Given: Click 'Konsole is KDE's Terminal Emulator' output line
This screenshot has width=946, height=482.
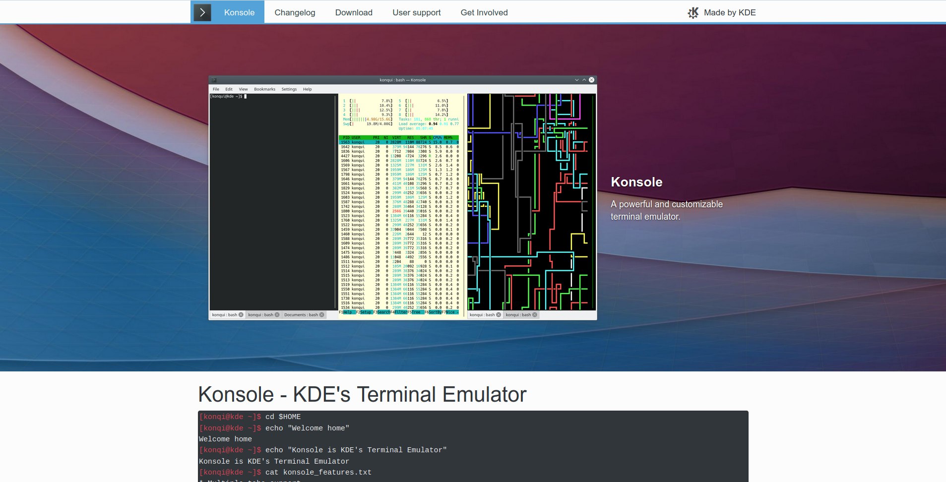Looking at the screenshot, I should pos(274,461).
